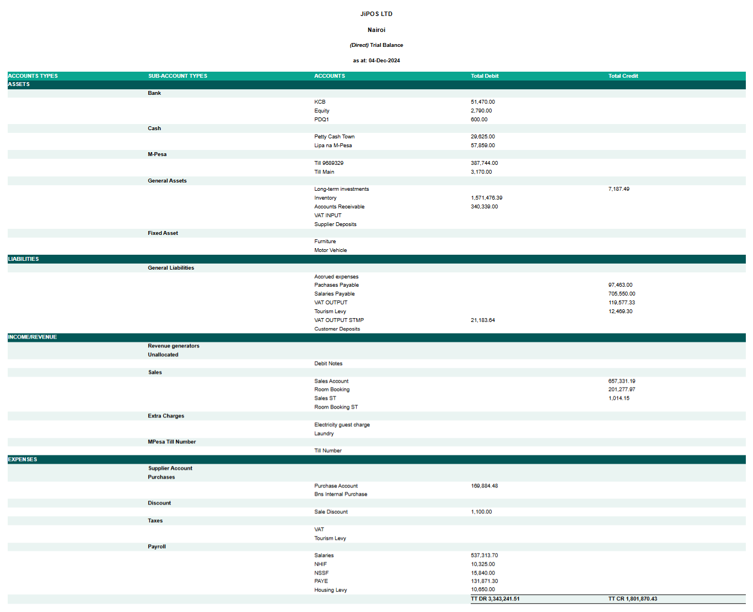The height and width of the screenshot is (612, 753).
Task: Select the KCB account row
Action: 320,101
